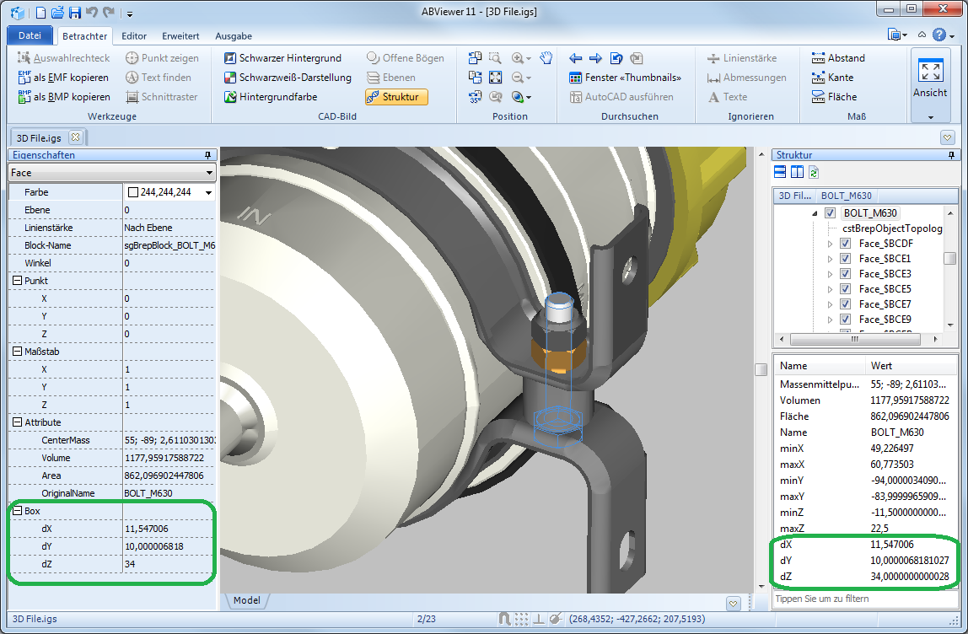This screenshot has width=968, height=634.
Task: Uncheck the BOLT_M630 tree checkbox
Action: [831, 213]
